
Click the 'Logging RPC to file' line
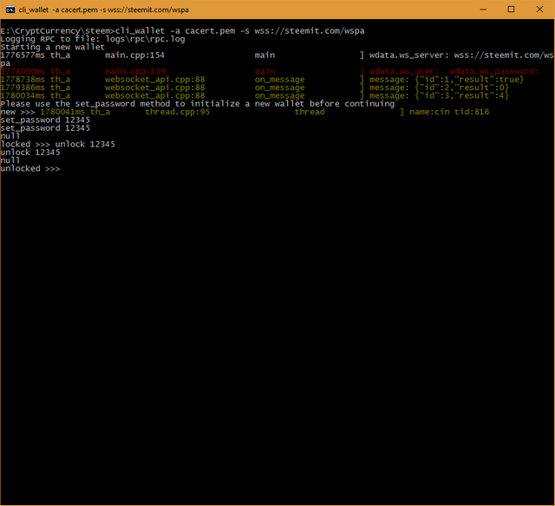(x=93, y=39)
